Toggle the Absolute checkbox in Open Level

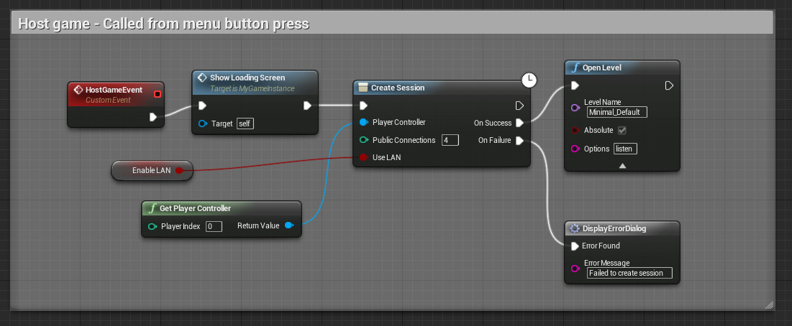coord(622,131)
